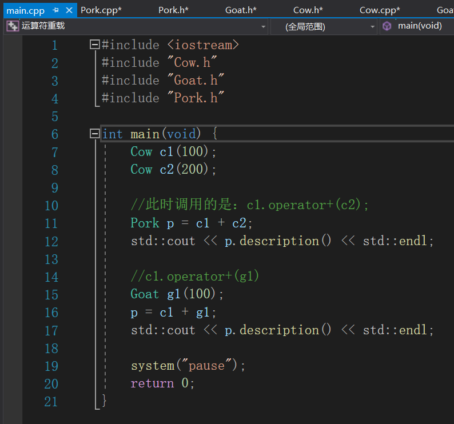454x424 pixels.
Task: Click the "Goat.h" include string
Action: pos(196,81)
